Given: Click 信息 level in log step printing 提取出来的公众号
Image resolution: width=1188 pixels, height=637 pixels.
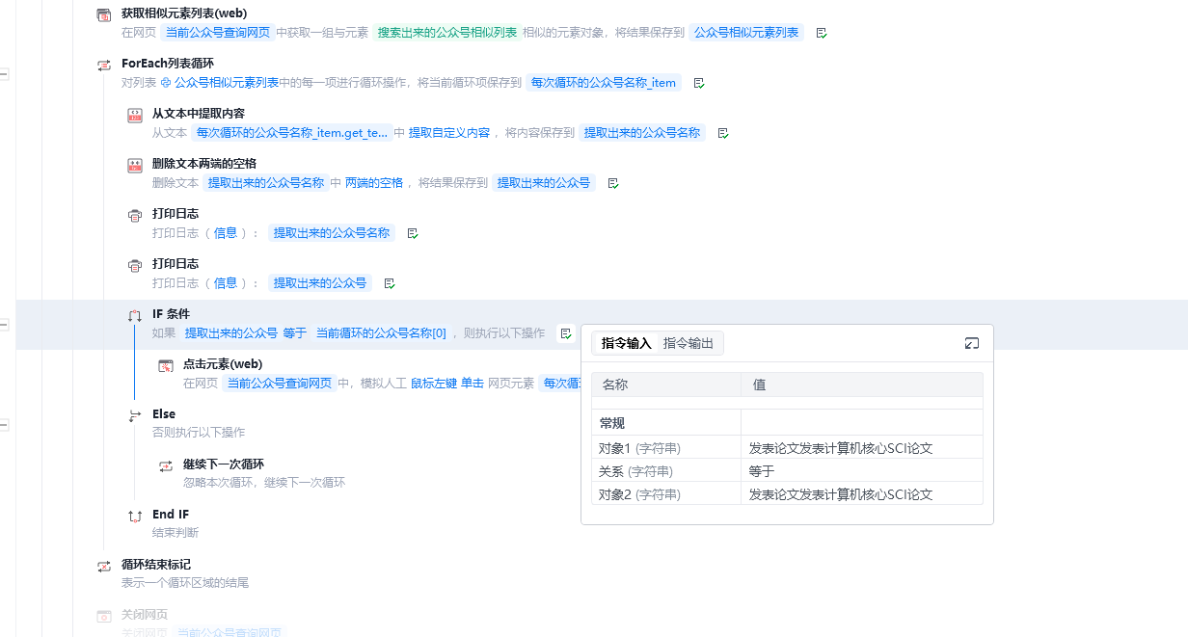Looking at the screenshot, I should click(x=226, y=283).
